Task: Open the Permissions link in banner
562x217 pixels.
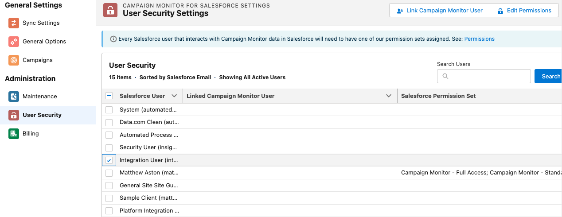Action: pos(479,39)
